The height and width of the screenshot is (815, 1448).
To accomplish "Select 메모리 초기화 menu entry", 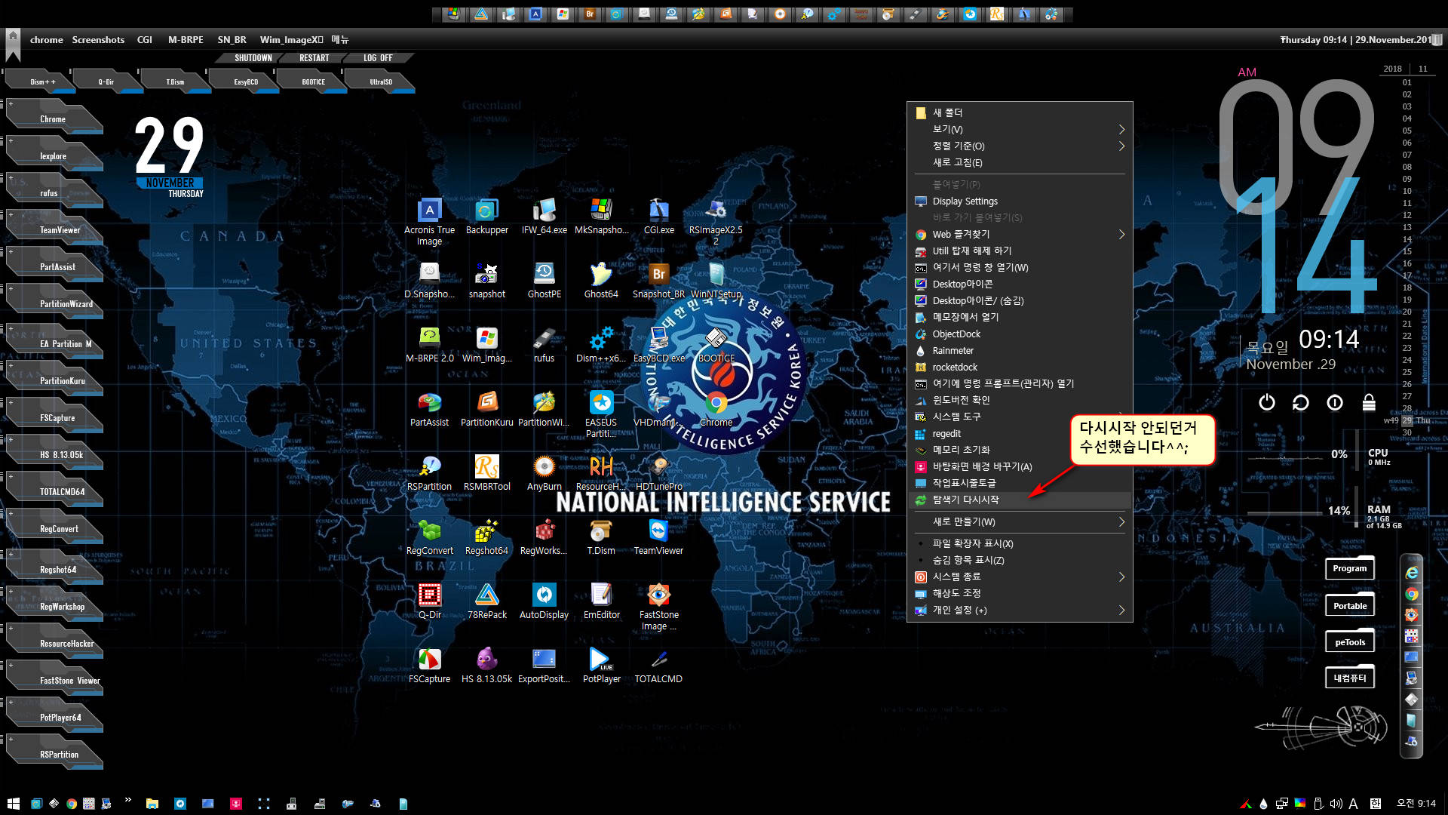I will point(1019,450).
